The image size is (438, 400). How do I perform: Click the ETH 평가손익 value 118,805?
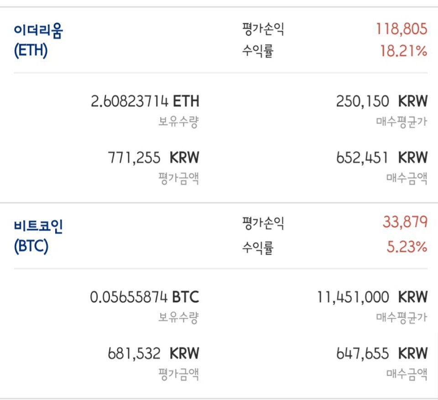pyautogui.click(x=403, y=28)
